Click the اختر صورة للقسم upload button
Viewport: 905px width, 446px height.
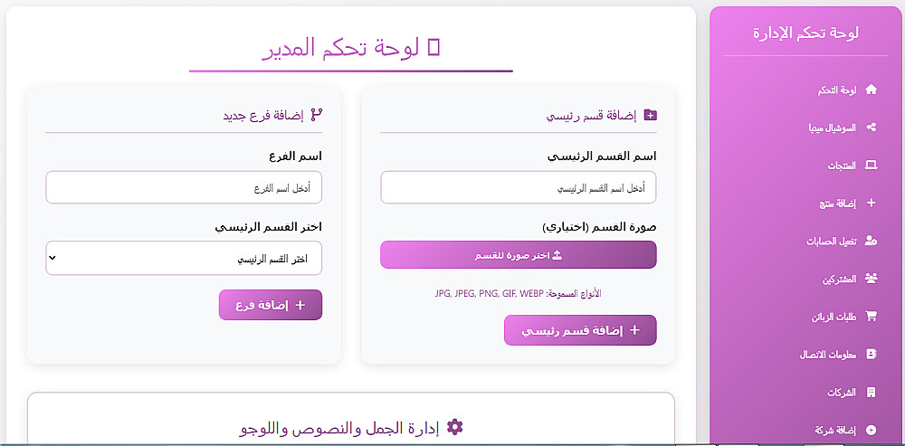point(518,255)
